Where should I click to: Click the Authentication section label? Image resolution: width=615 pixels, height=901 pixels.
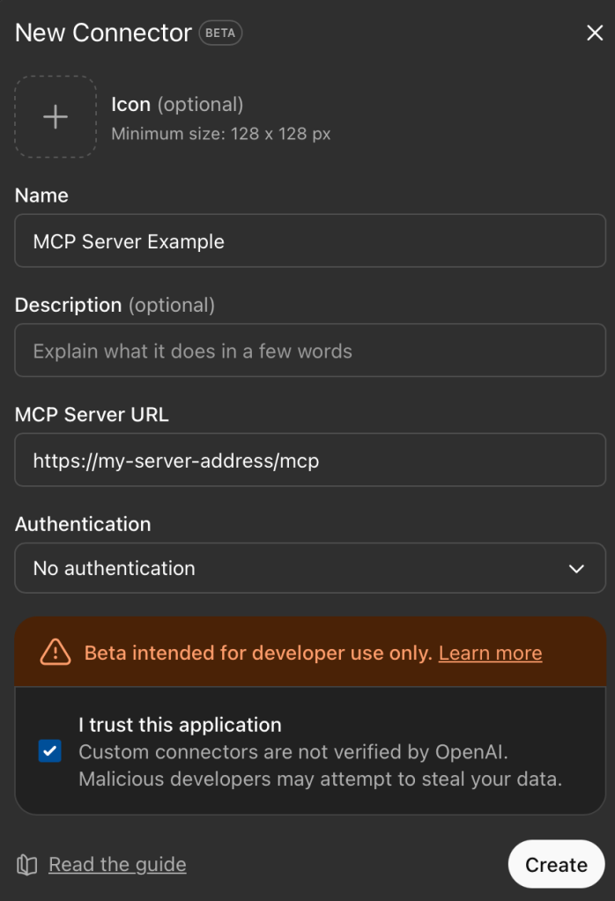click(83, 524)
